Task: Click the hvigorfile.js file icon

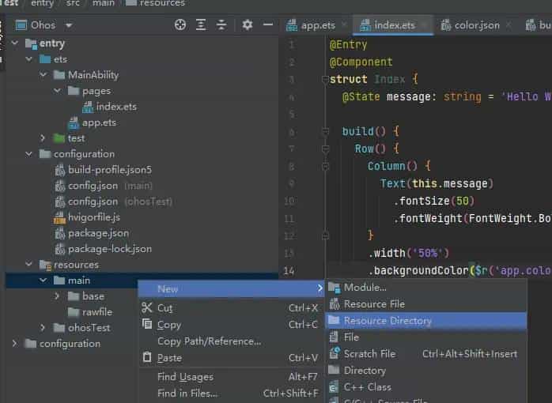Action: click(x=60, y=217)
